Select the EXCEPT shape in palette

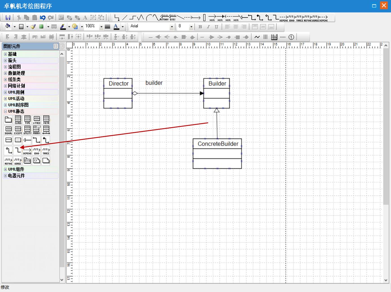click(18, 130)
